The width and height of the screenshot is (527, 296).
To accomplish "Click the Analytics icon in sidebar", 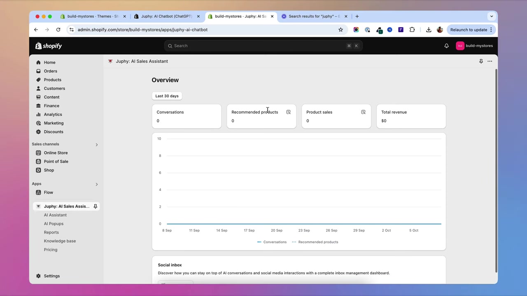I will coord(38,114).
